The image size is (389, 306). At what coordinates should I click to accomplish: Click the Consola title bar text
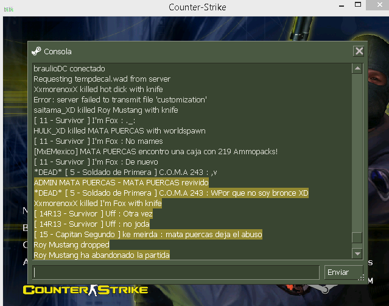pos(58,52)
